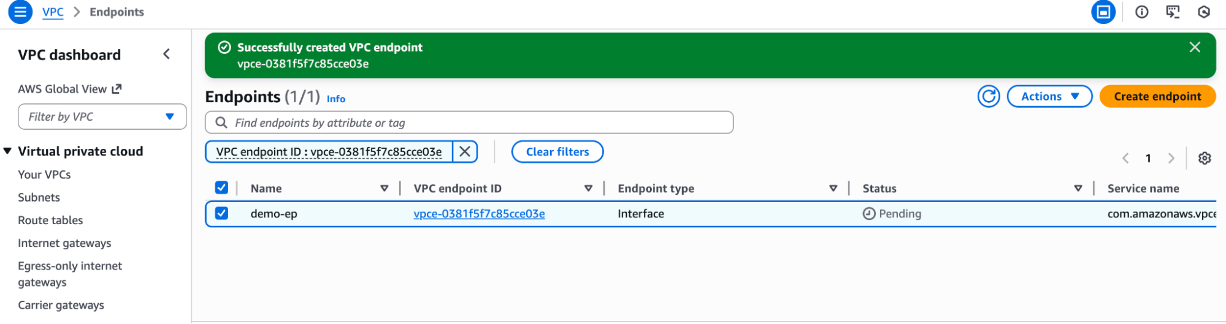Image resolution: width=1226 pixels, height=324 pixels.
Task: Click the info circle icon in top bar
Action: 1141,12
